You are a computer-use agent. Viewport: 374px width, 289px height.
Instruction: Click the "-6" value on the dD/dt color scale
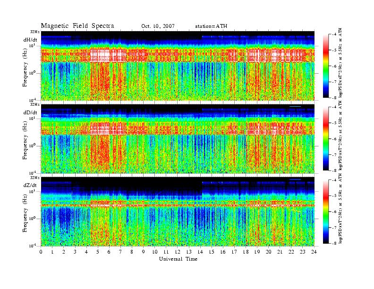pos(334,139)
